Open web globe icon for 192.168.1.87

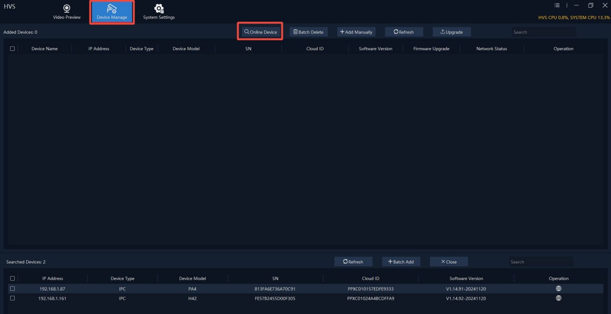[559, 288]
